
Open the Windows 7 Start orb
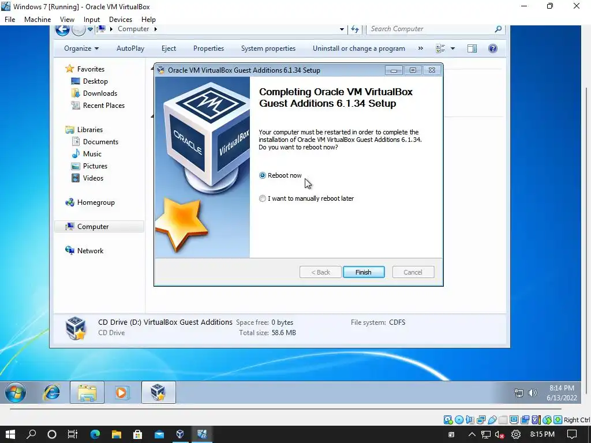point(16,392)
